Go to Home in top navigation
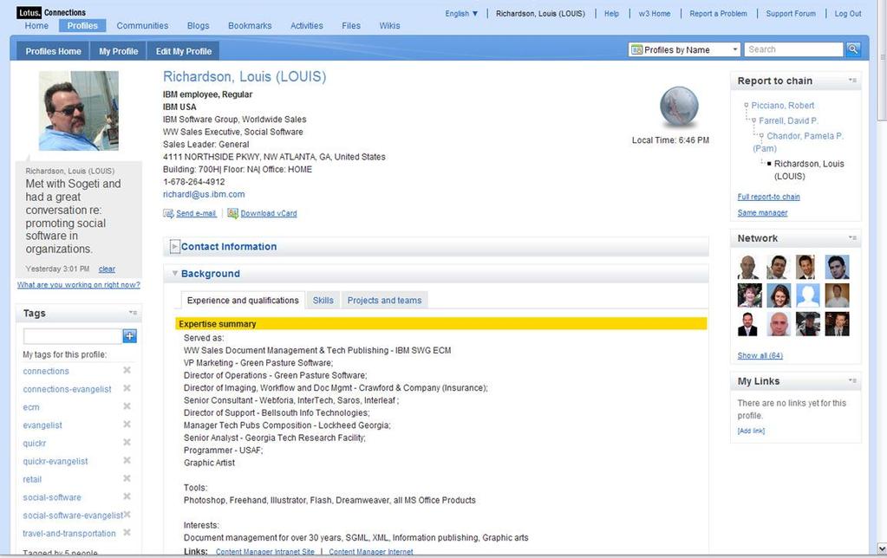The image size is (887, 558). point(36,25)
